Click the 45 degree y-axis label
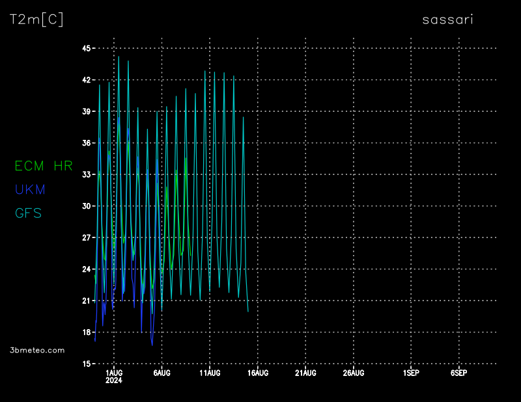 [86, 48]
